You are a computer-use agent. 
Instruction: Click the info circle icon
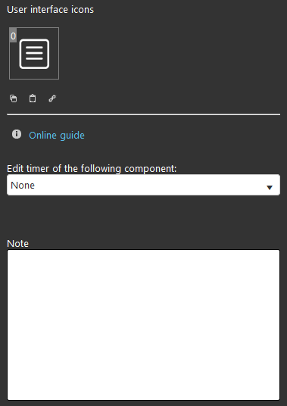(x=17, y=134)
